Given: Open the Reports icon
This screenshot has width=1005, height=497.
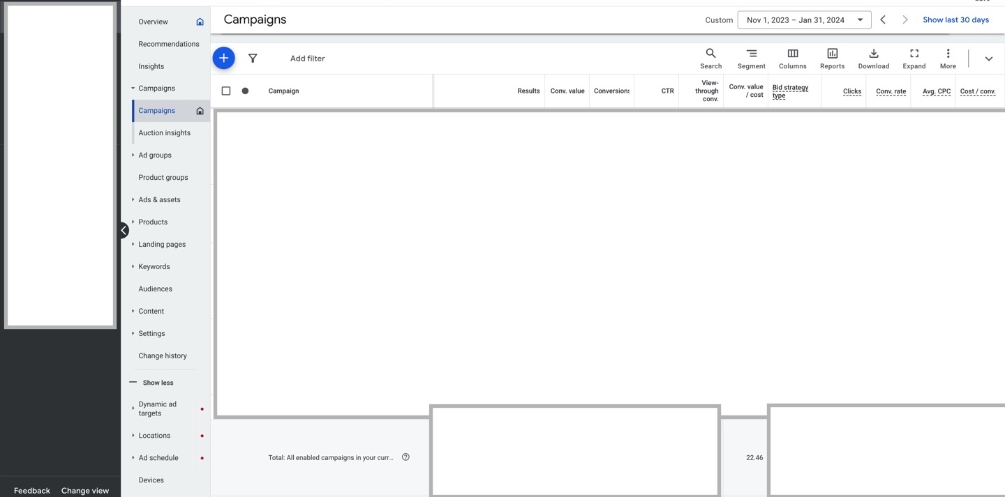Looking at the screenshot, I should coord(832,58).
